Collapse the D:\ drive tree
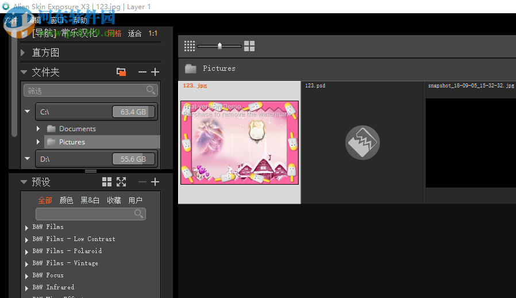This screenshot has height=298, width=516. [x=28, y=159]
